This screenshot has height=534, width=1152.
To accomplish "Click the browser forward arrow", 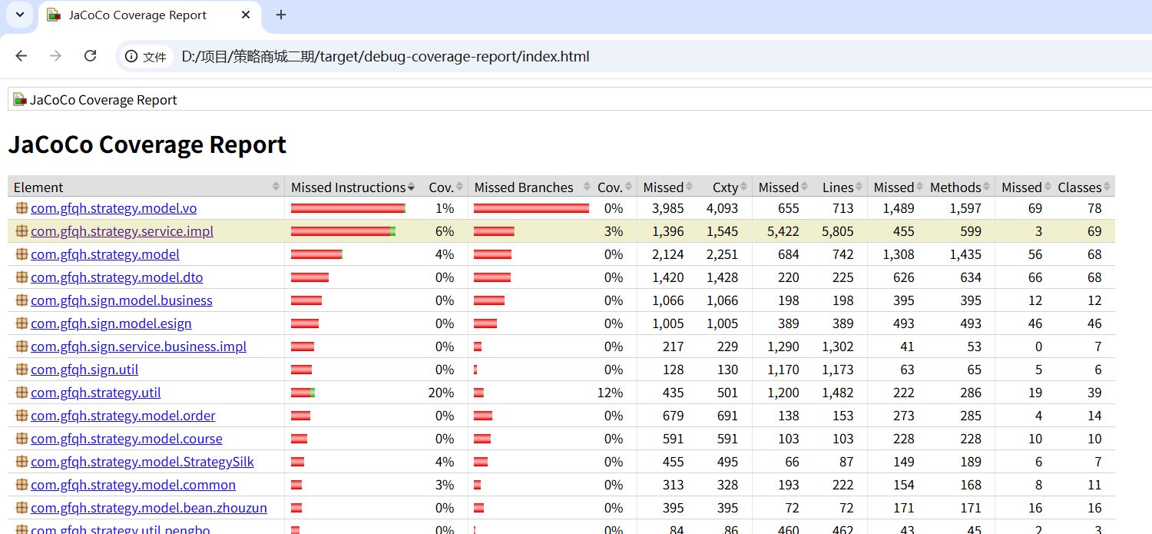I will [x=55, y=56].
